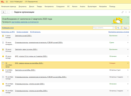Click into the Поиск (Ctrl+F) field
The width and height of the screenshot is (131, 96).
[x=103, y=28]
